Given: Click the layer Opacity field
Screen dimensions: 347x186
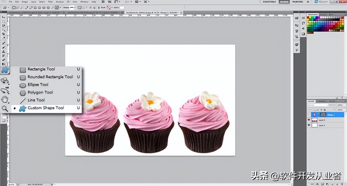Looking at the screenshot, I should [x=341, y=105].
